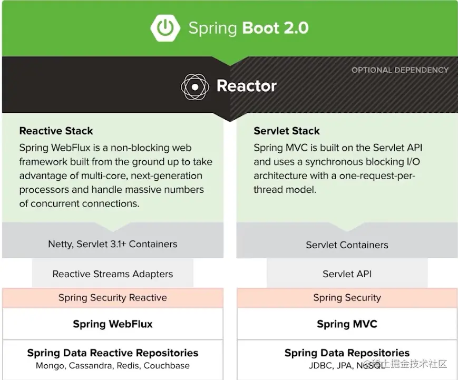Image resolution: width=458 pixels, height=380 pixels.
Task: Select the Servlet API block
Action: 347,274
